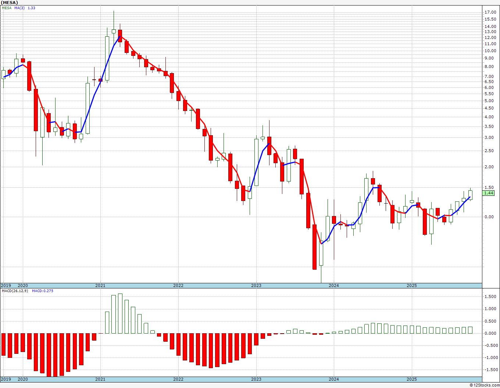Click the green MESA legend text
500x388 pixels.
point(7,8)
